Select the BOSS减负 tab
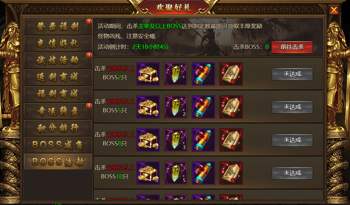The image size is (350, 205). [x=58, y=145]
